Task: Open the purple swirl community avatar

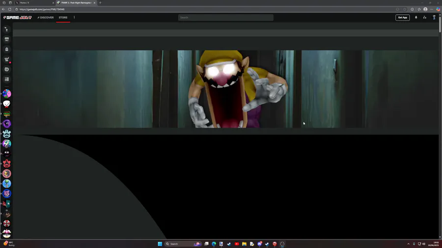Action: 7,124
